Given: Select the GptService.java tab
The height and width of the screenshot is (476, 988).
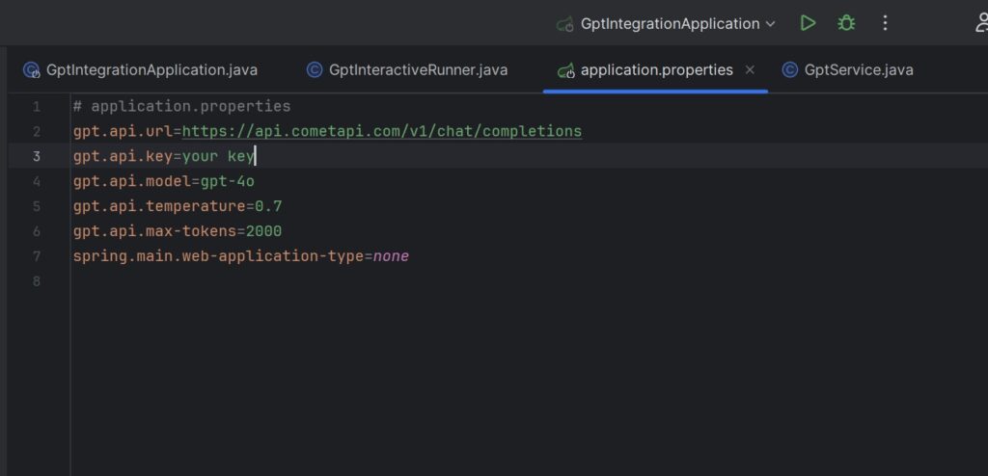Looking at the screenshot, I should pos(858,69).
